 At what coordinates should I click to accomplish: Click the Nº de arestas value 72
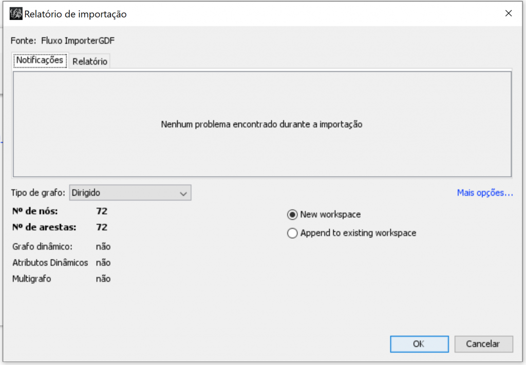(102, 227)
